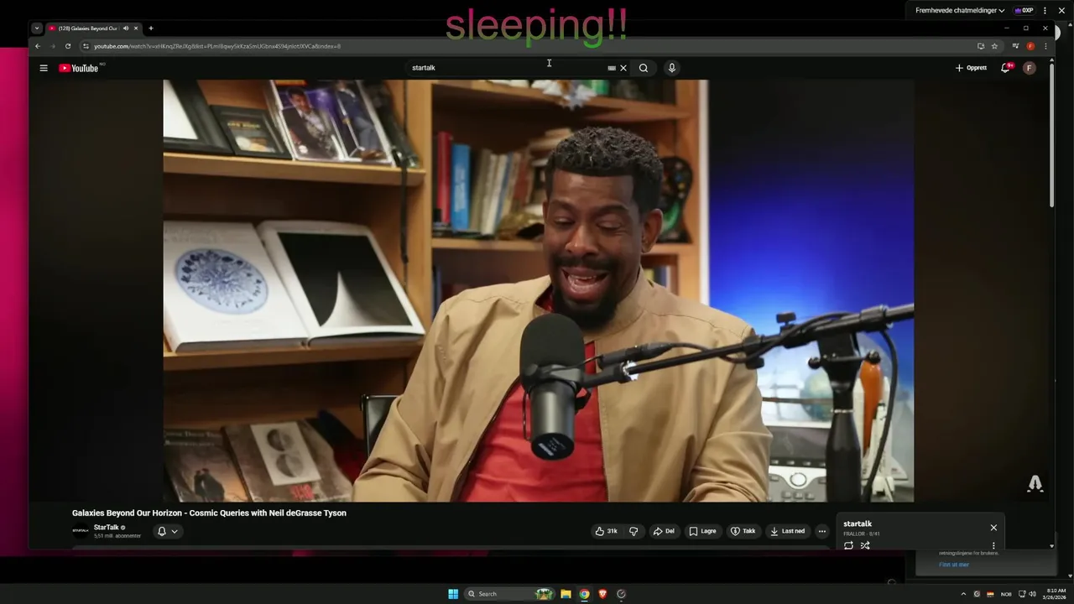The image size is (1074, 604).
Task: Open the tab search dropdown
Action: point(37,29)
